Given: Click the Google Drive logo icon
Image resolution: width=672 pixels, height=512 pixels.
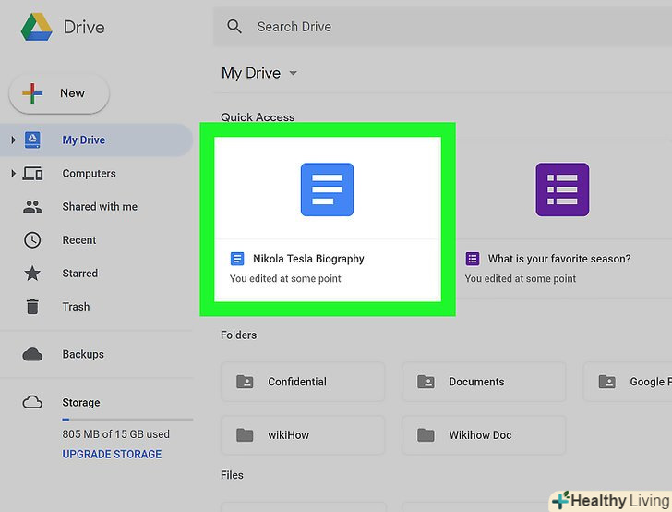Looking at the screenshot, I should coord(36,28).
